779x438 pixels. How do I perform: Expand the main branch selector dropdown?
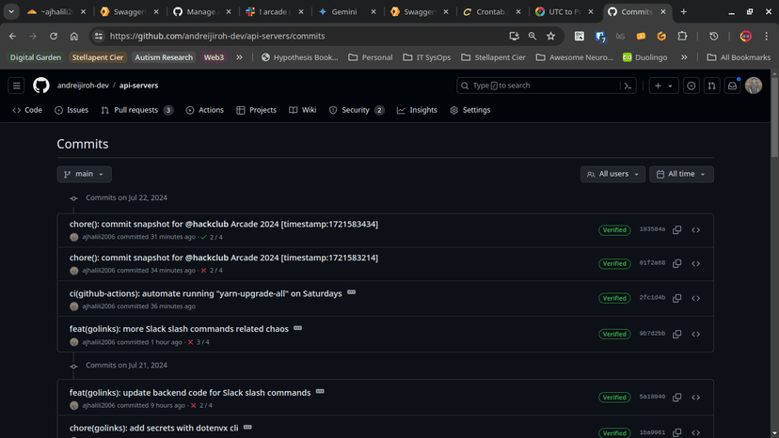pos(85,174)
